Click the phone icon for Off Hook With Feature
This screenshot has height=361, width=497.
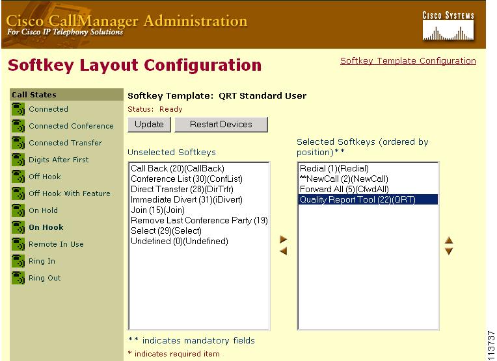(18, 193)
